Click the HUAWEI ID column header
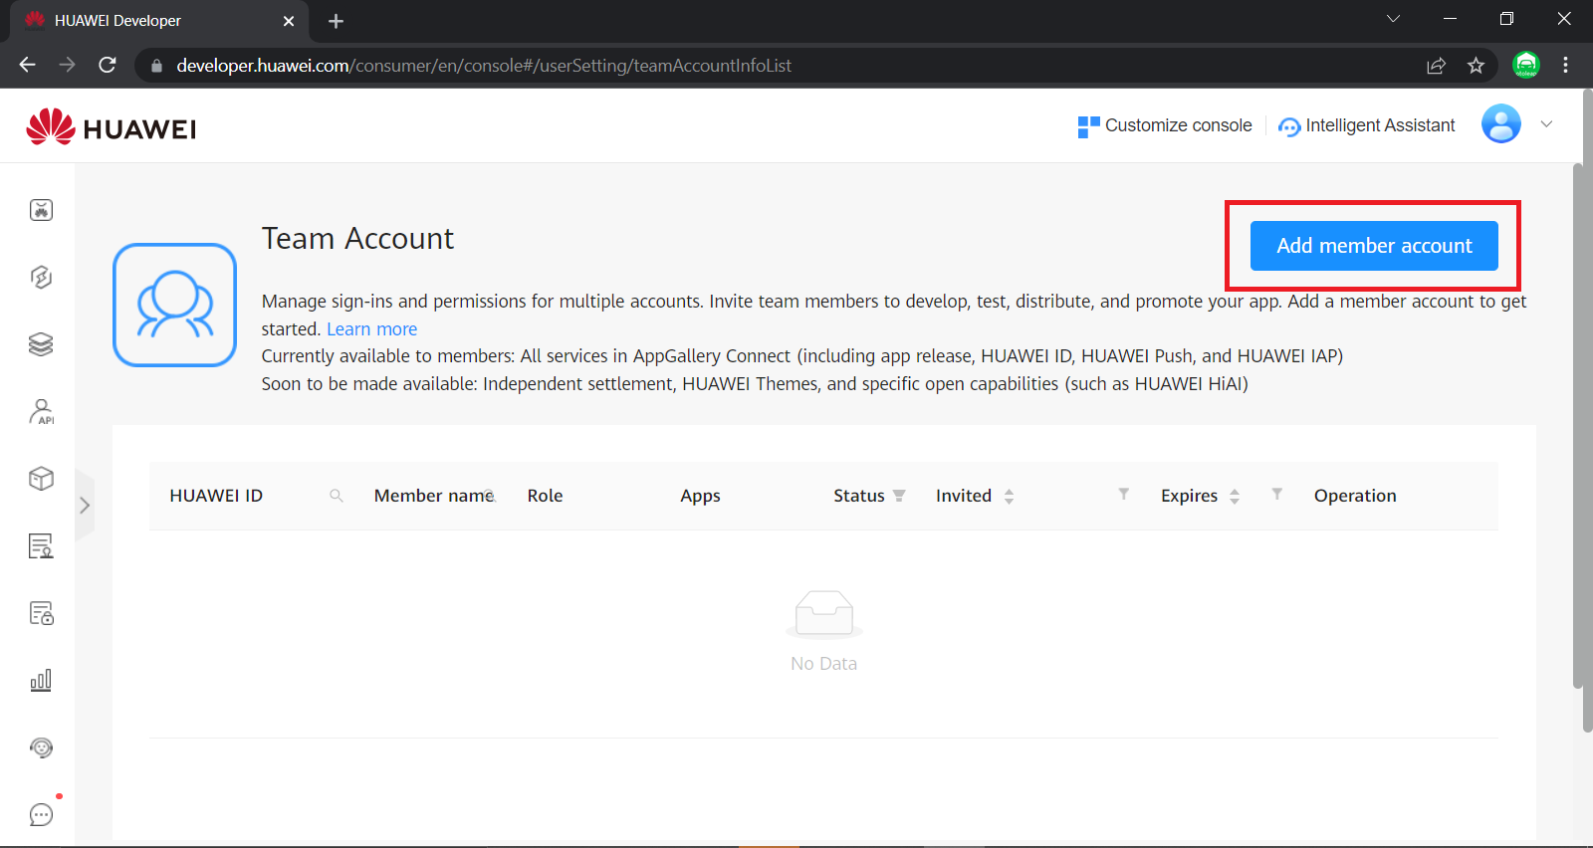 click(216, 496)
